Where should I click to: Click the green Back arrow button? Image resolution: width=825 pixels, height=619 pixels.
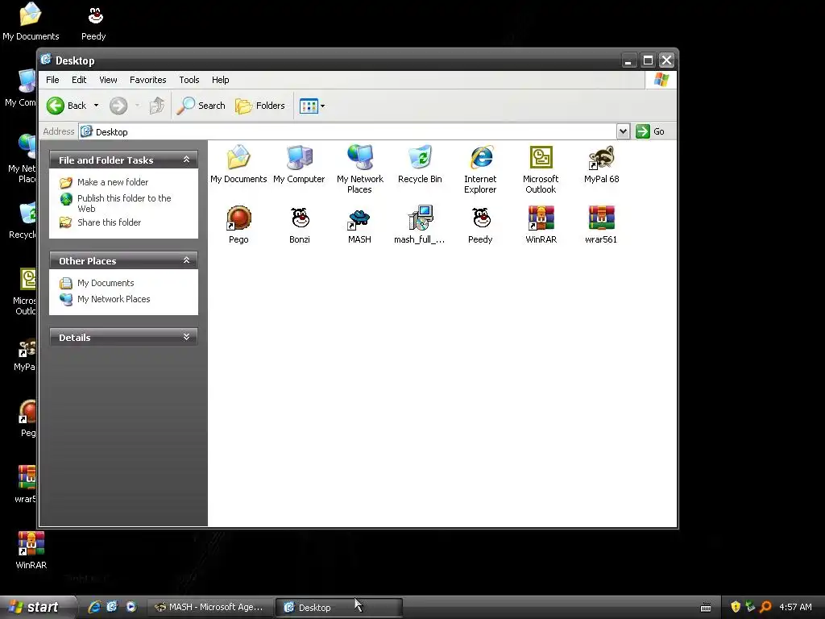56,106
